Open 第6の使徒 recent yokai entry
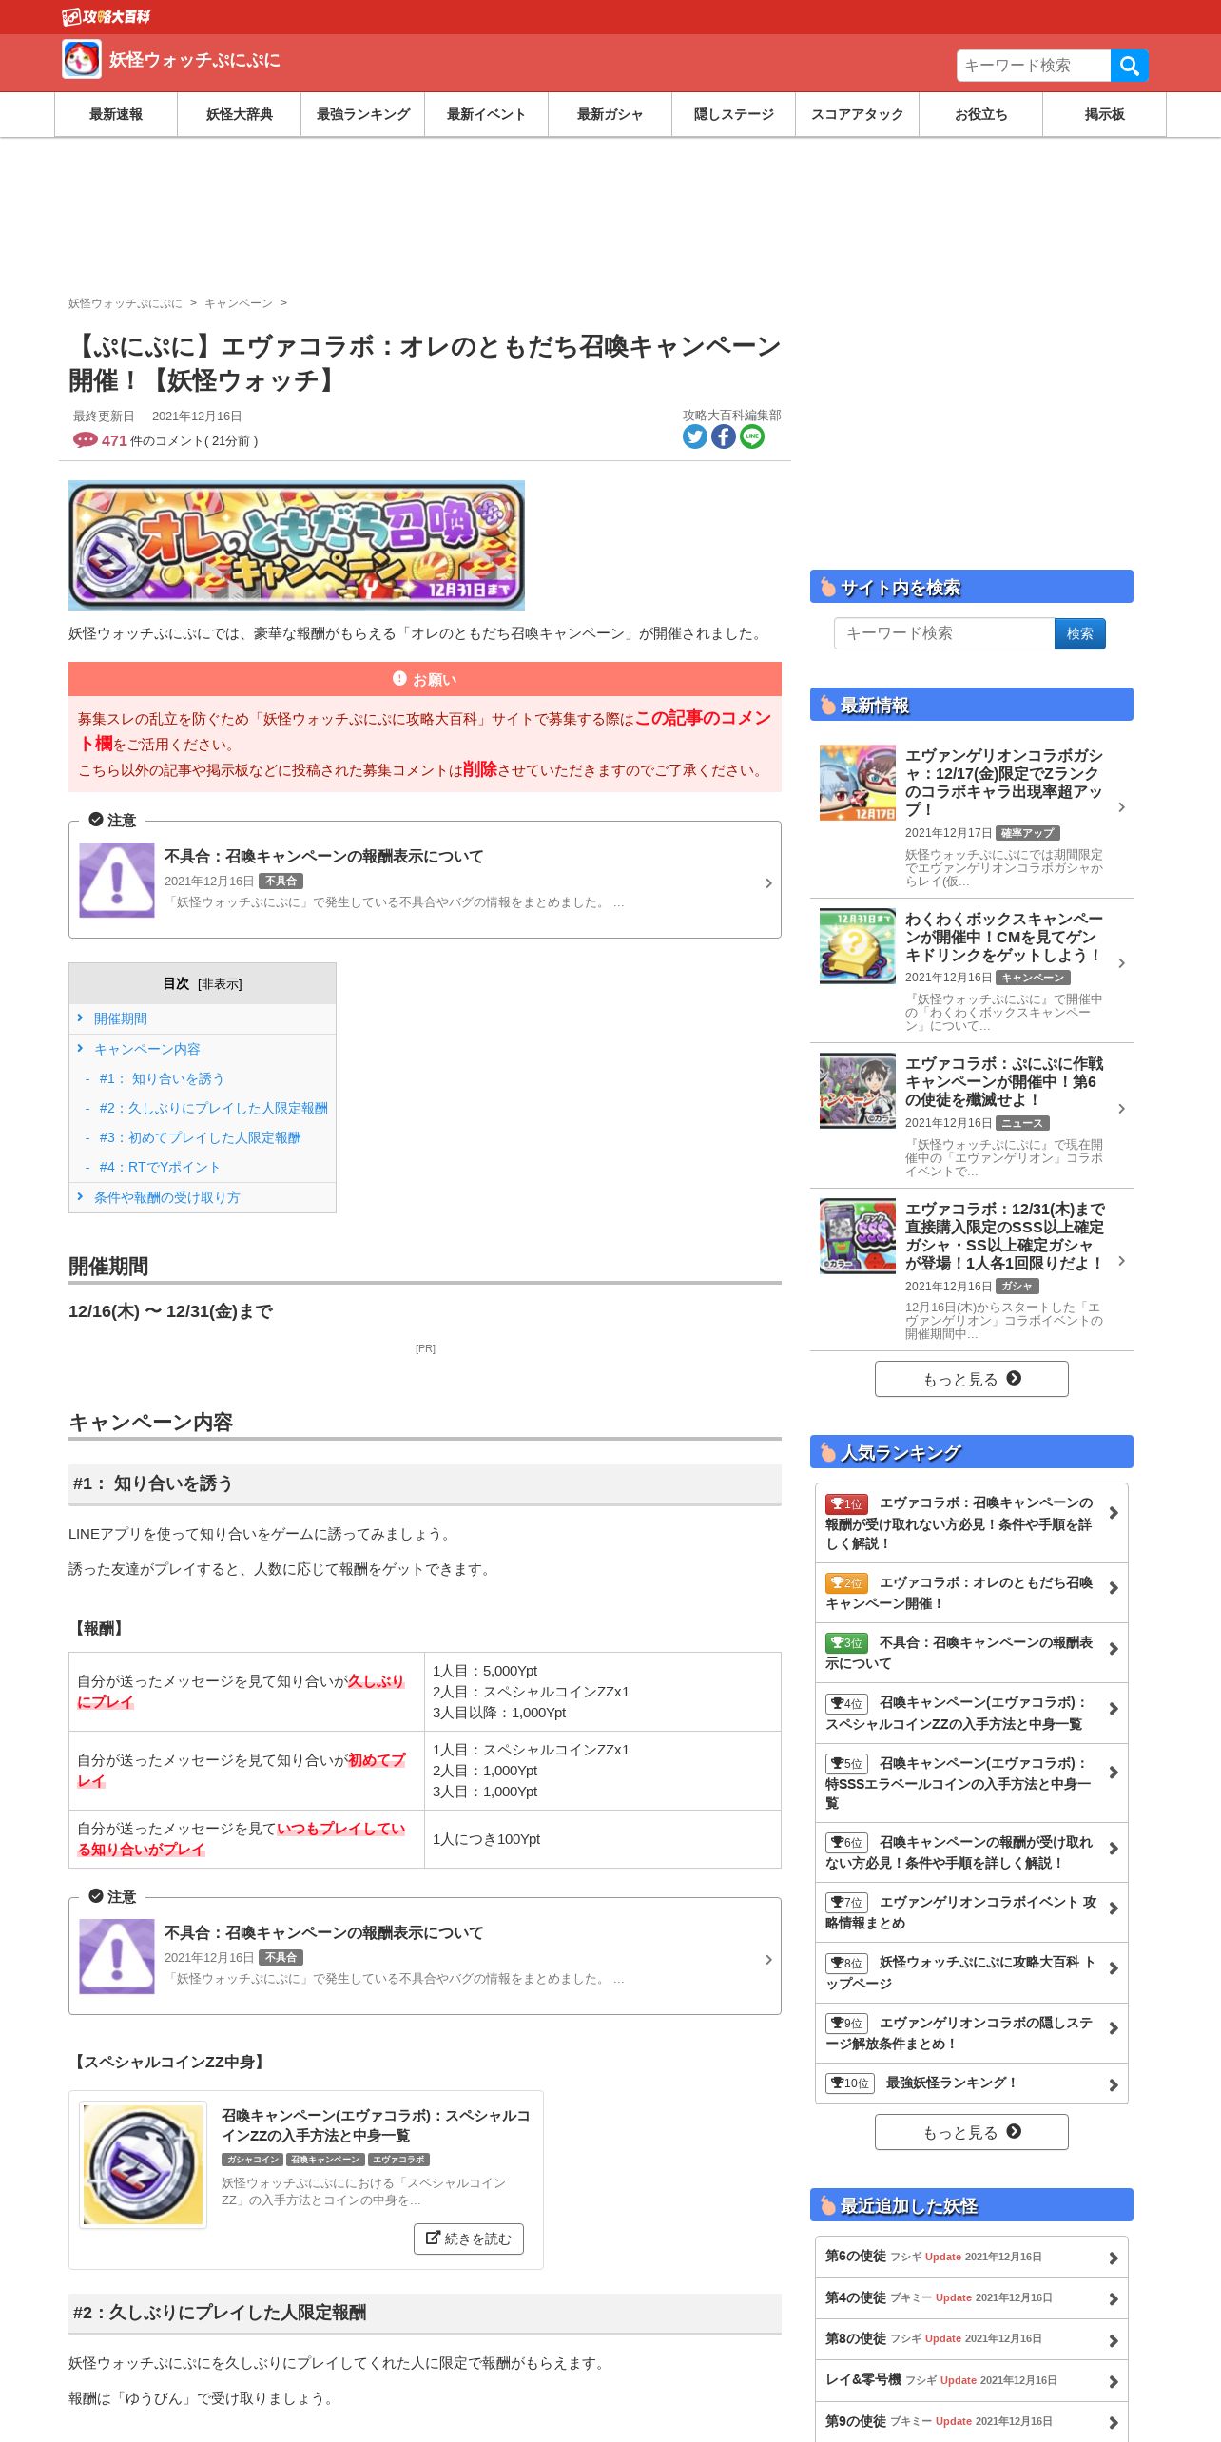Screen dimensions: 1221x2442 (x=972, y=2257)
